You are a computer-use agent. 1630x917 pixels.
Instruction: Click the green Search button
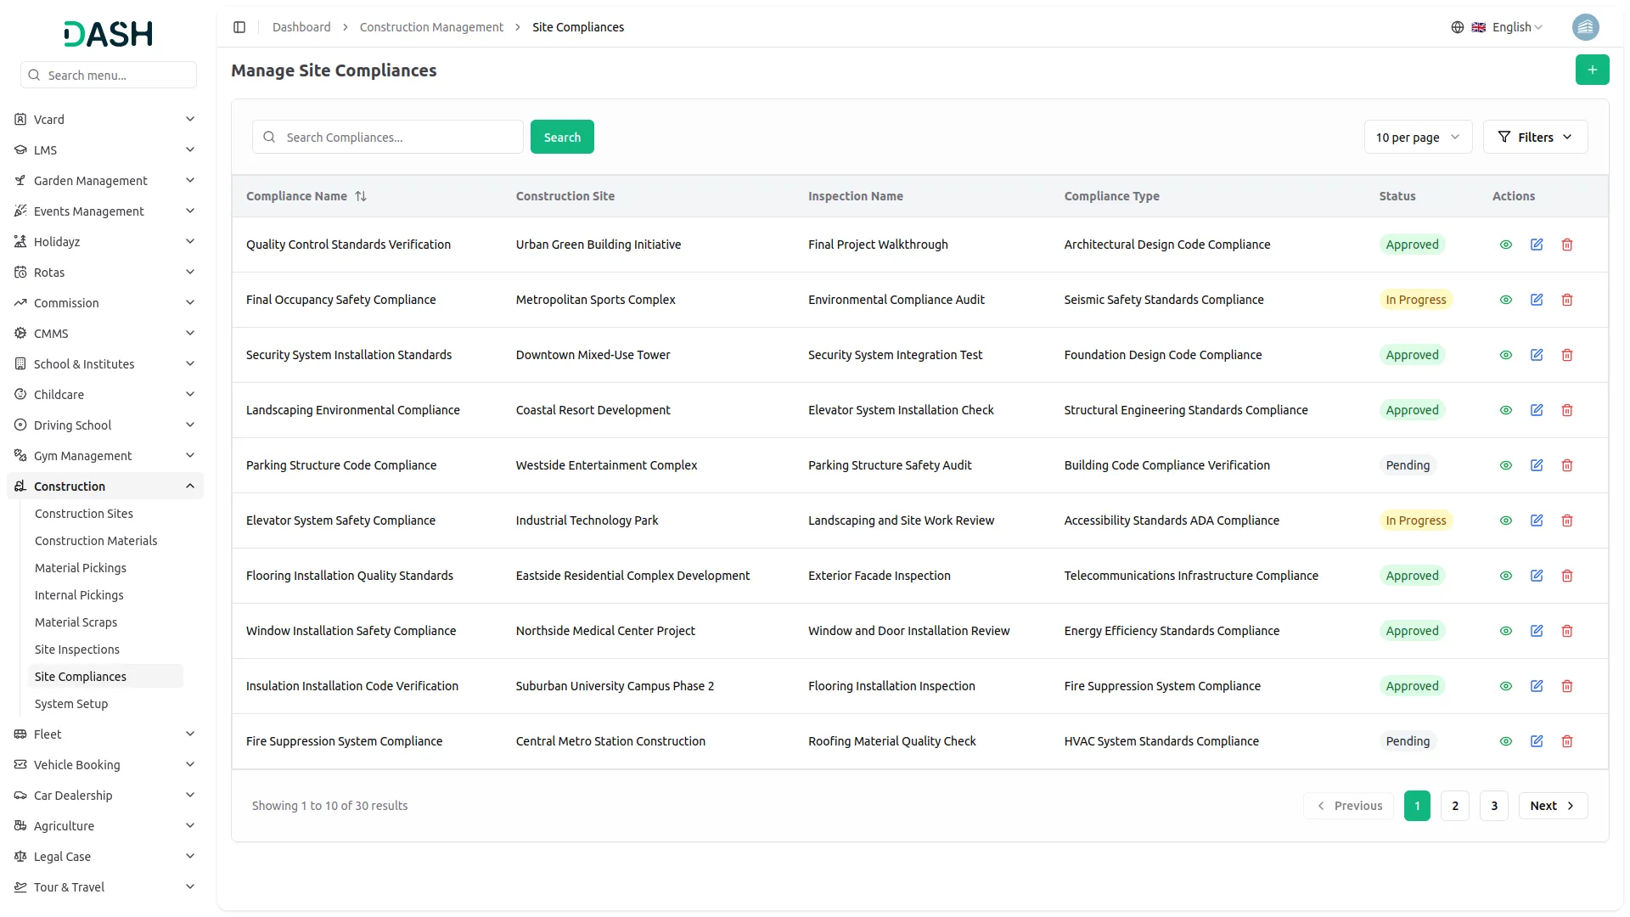(562, 138)
